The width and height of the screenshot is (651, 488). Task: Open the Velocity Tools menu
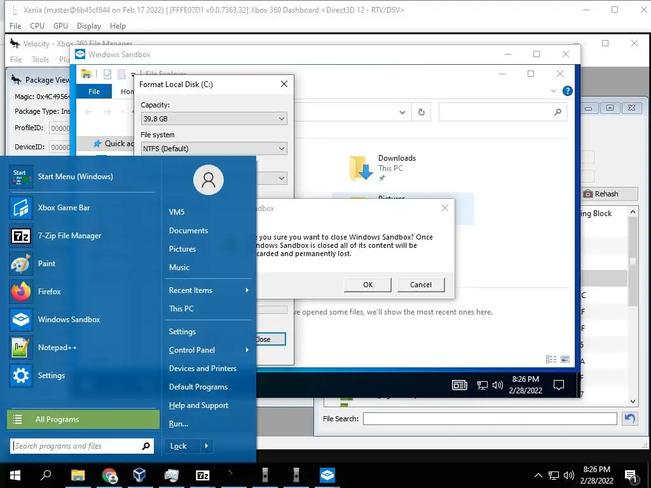(41, 60)
